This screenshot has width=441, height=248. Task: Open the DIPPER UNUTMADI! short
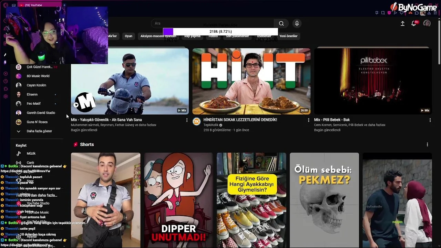coord(178,200)
